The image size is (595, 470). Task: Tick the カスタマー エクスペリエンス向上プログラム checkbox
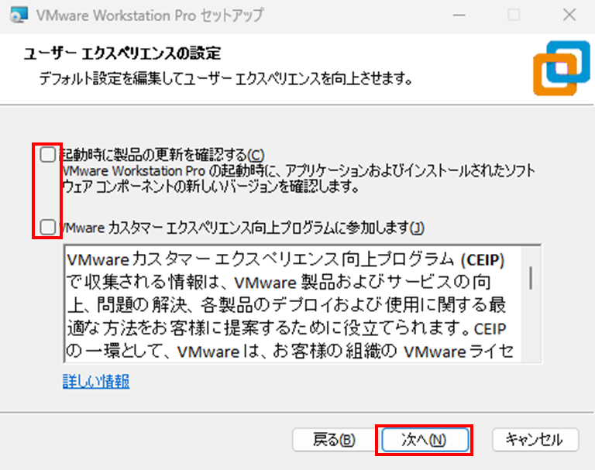point(48,227)
